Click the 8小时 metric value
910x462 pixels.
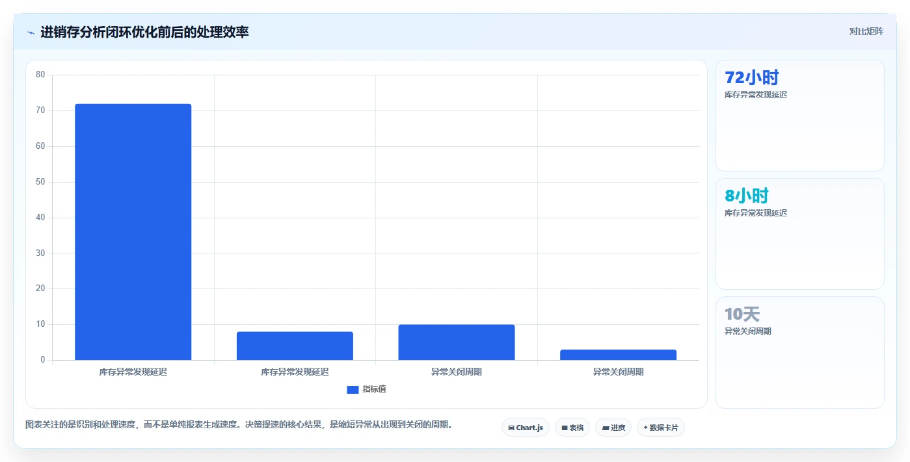747,196
